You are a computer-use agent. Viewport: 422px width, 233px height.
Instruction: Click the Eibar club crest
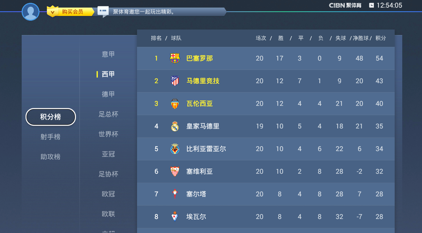point(175,217)
